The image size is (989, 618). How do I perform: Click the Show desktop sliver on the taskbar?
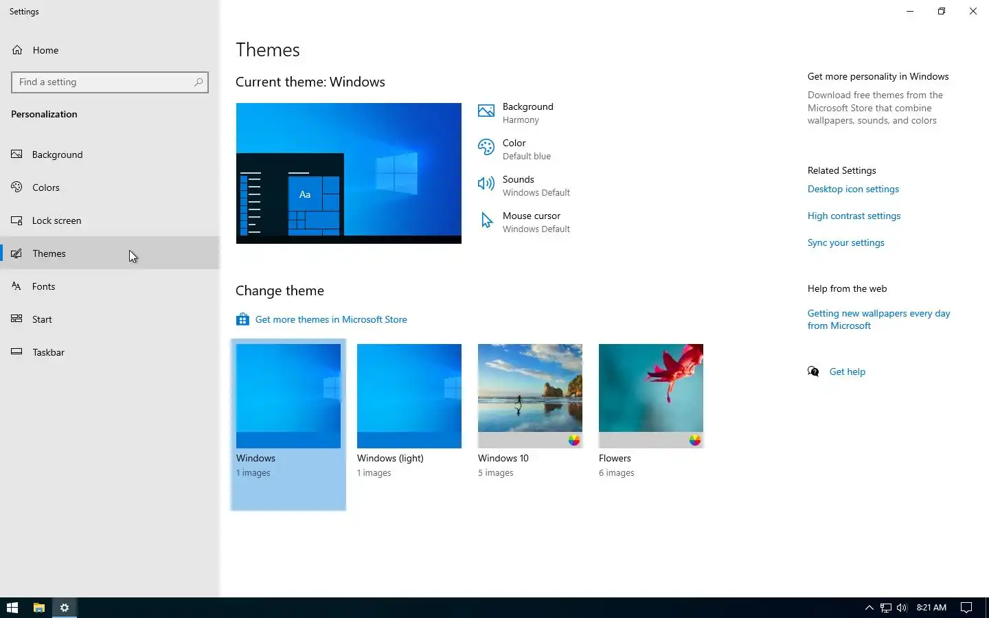click(x=987, y=608)
